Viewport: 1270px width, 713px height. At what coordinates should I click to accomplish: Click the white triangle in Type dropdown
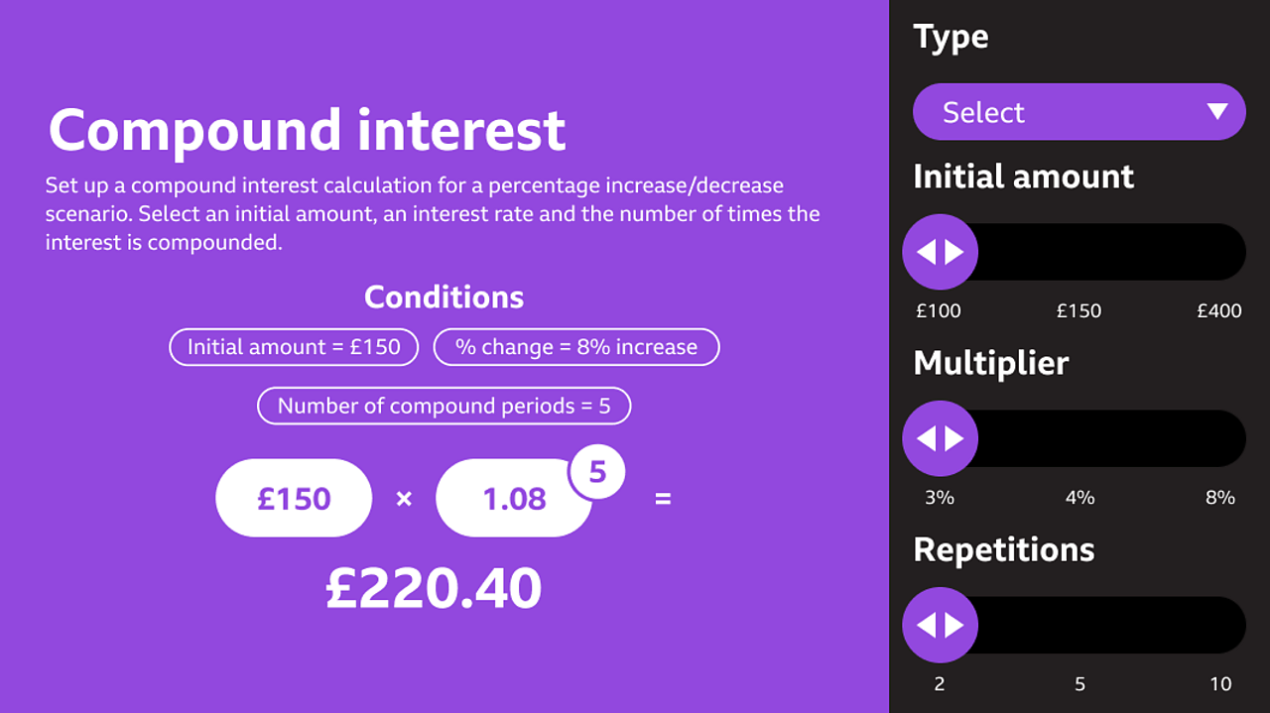coord(1217,111)
